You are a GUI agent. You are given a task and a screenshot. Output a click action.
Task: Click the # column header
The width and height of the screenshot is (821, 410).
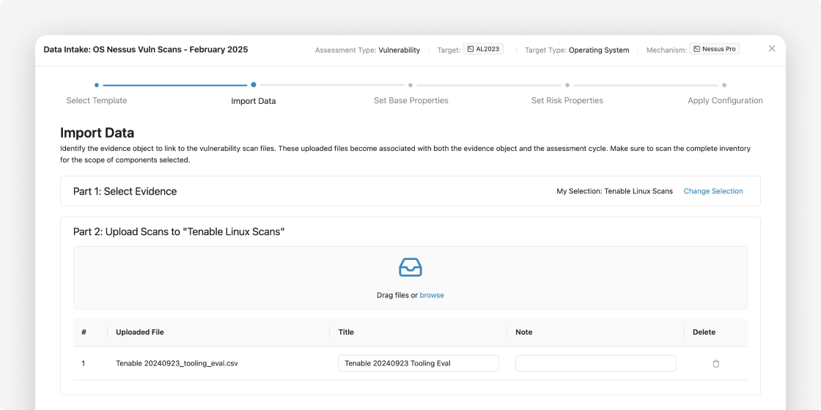point(84,332)
